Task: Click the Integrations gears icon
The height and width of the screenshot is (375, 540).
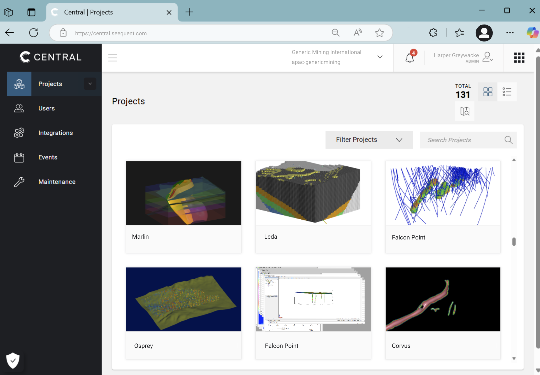Action: click(19, 133)
